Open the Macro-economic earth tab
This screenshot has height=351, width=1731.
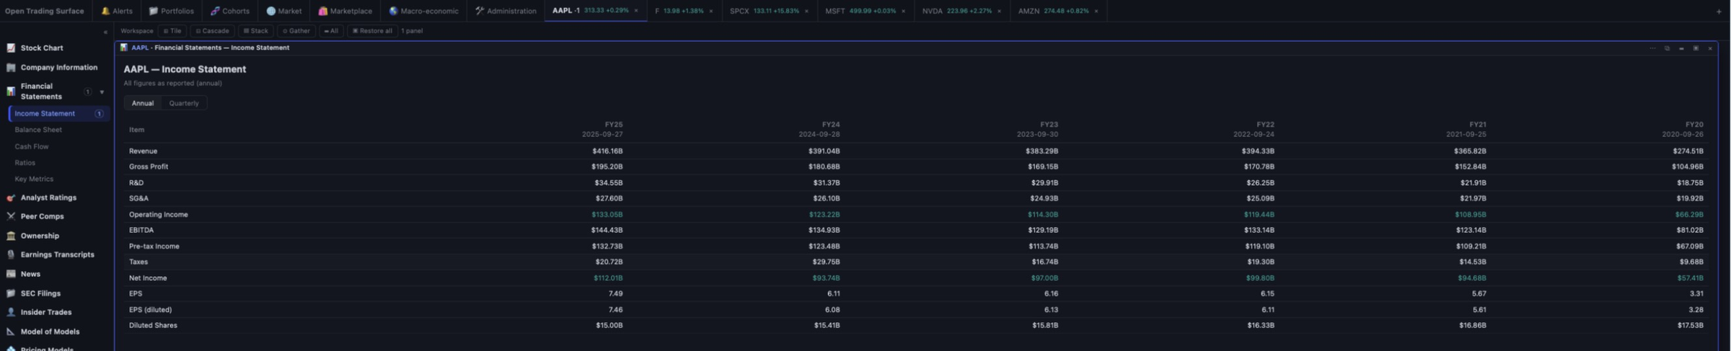click(x=423, y=11)
